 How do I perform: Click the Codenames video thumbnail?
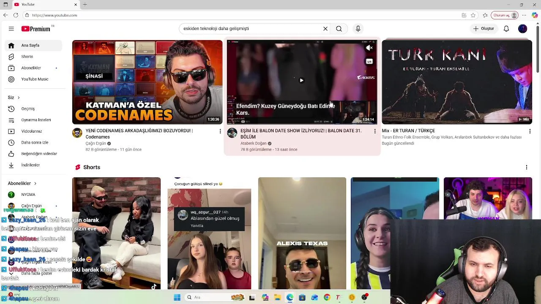147,82
